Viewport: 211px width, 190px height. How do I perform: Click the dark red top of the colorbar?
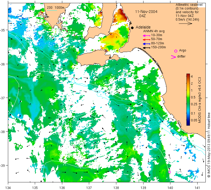(188, 75)
